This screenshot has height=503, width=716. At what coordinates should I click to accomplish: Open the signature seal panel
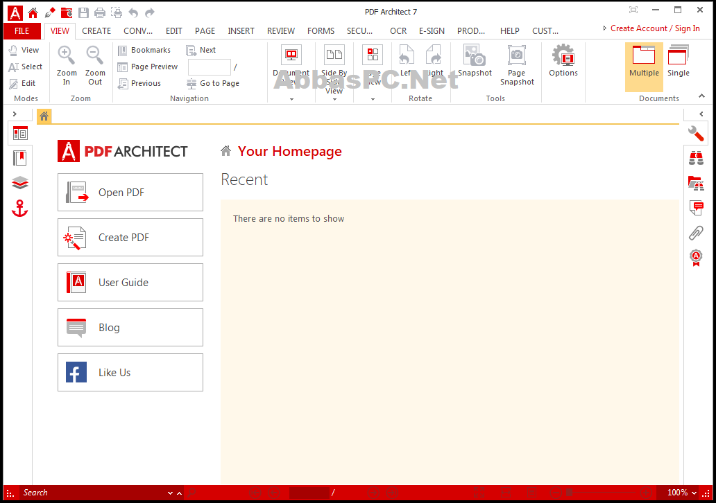click(696, 258)
